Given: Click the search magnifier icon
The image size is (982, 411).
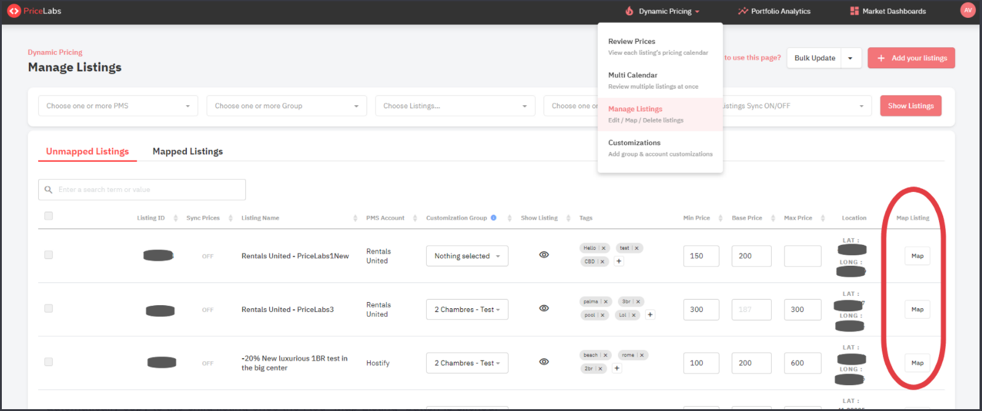Looking at the screenshot, I should coord(49,190).
